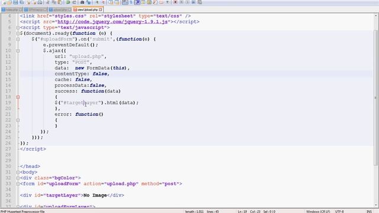379x213 pixels.
Task: Click scrollbar up arrow at the top right
Action: pyautogui.click(x=376, y=15)
